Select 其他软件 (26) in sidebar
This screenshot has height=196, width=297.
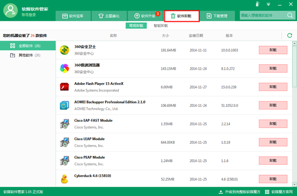pyautogui.click(x=28, y=55)
